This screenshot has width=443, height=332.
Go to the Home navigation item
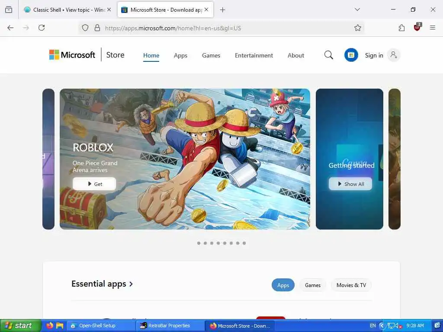point(151,55)
